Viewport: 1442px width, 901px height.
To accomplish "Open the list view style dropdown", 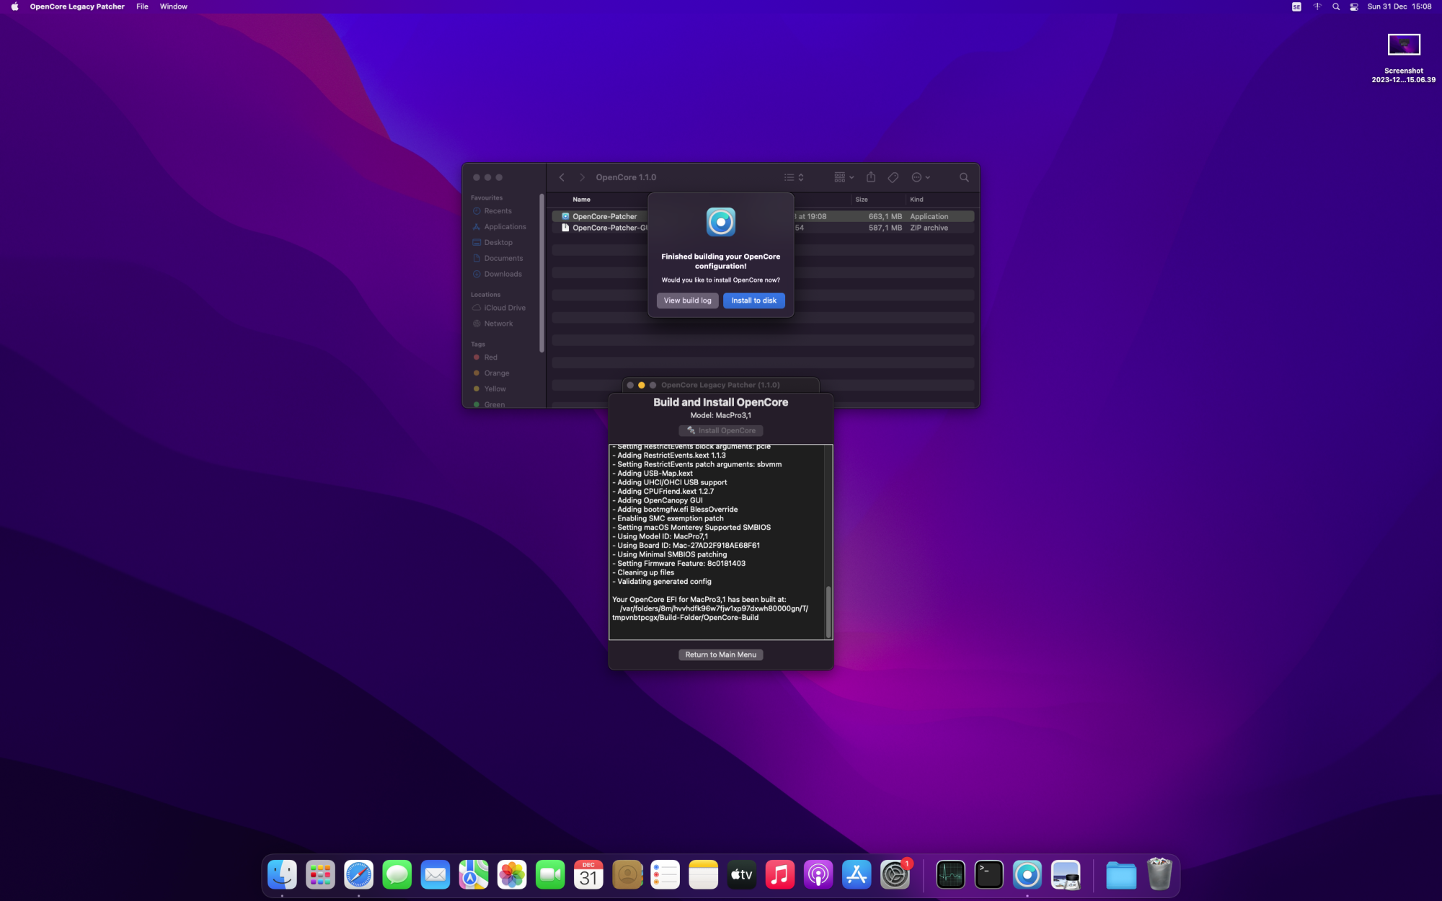I will pyautogui.click(x=794, y=177).
